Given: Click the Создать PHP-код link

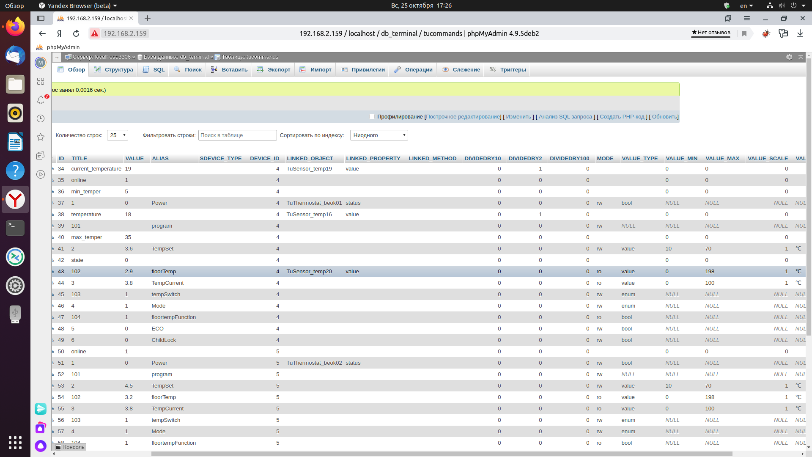Looking at the screenshot, I should (x=622, y=117).
